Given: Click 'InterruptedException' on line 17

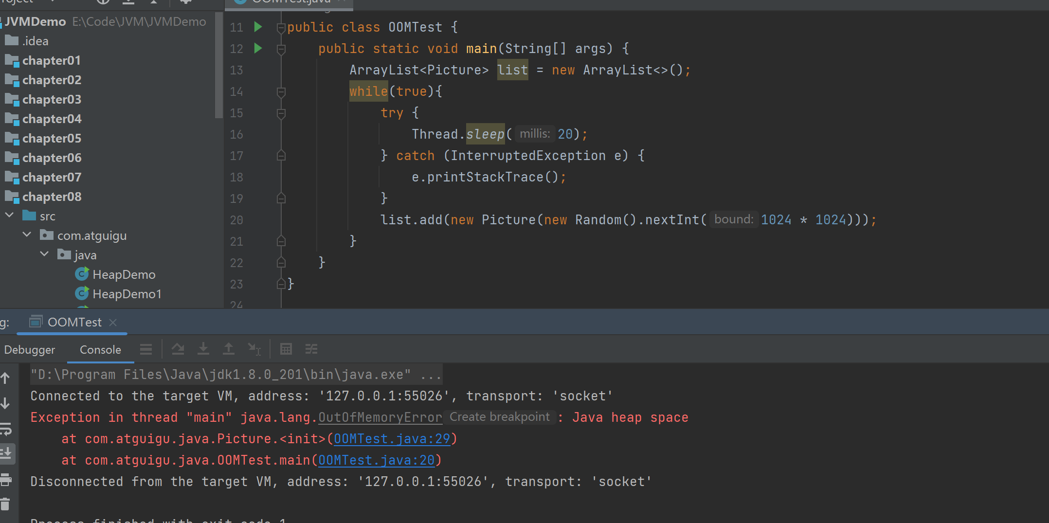Looking at the screenshot, I should point(528,156).
